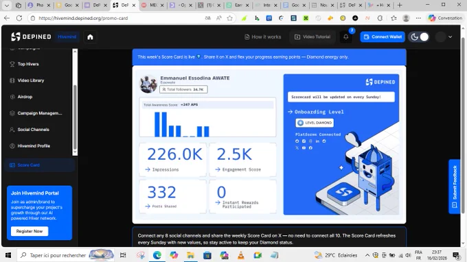Click the Total followers badge
This screenshot has width=467, height=262.
(x=183, y=89)
